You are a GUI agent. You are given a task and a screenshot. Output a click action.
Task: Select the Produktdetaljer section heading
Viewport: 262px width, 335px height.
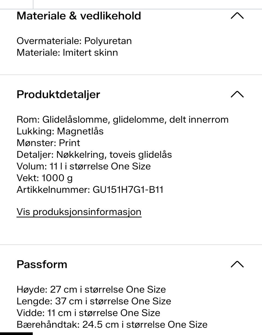(x=58, y=94)
